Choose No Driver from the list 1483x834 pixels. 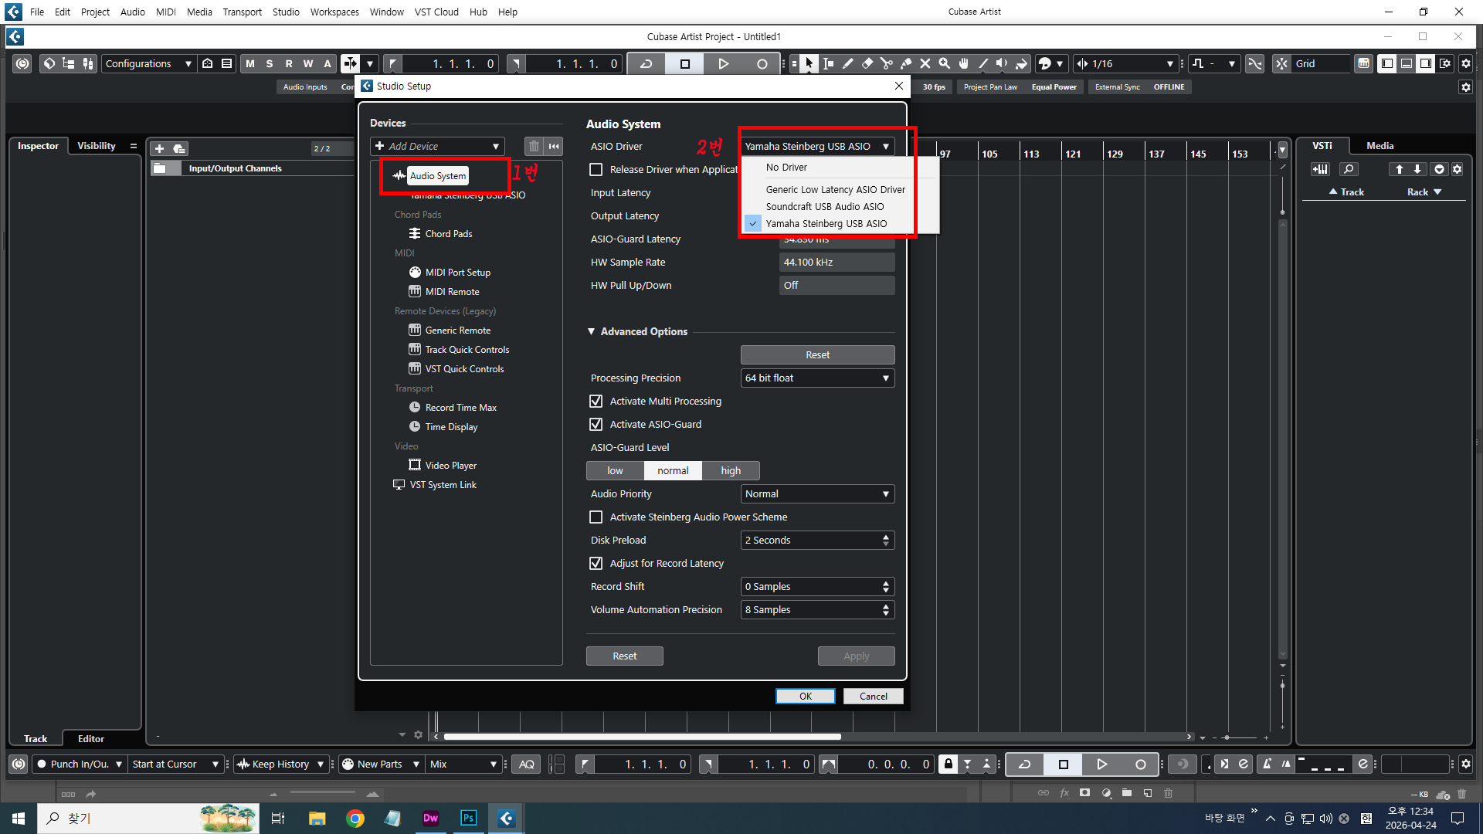786,167
